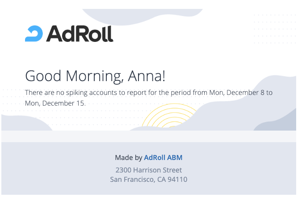The image size is (306, 201).
Task: Click the light divider band above the footer
Action: point(148,136)
